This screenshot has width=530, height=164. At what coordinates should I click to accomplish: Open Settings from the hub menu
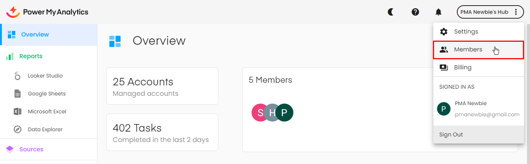click(x=466, y=32)
